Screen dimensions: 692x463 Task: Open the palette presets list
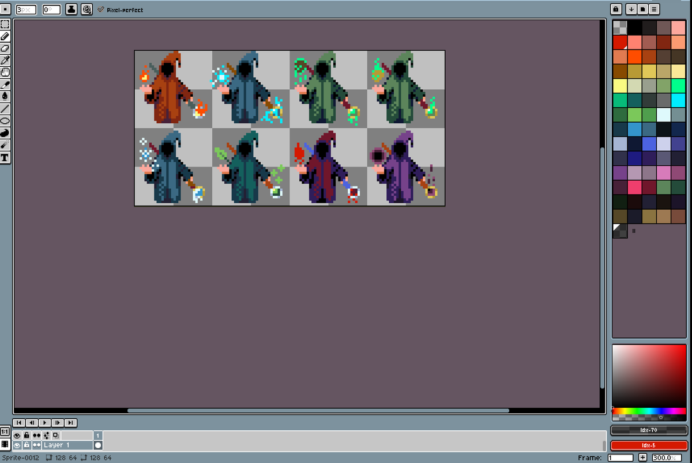[642, 9]
